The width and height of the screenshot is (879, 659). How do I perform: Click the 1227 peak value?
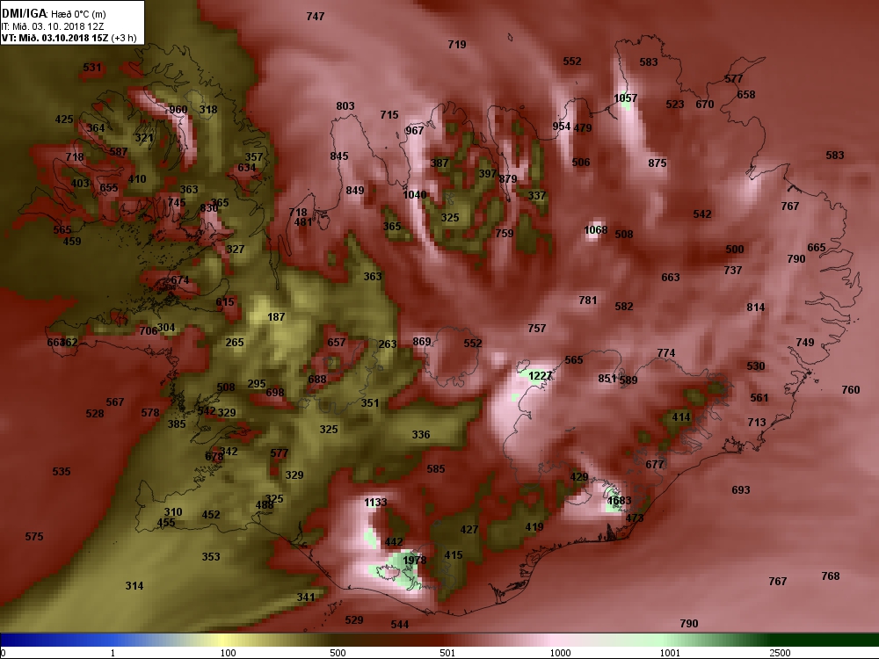click(540, 375)
